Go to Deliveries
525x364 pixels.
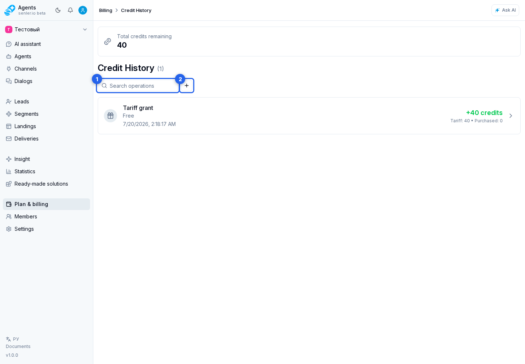[46, 139]
